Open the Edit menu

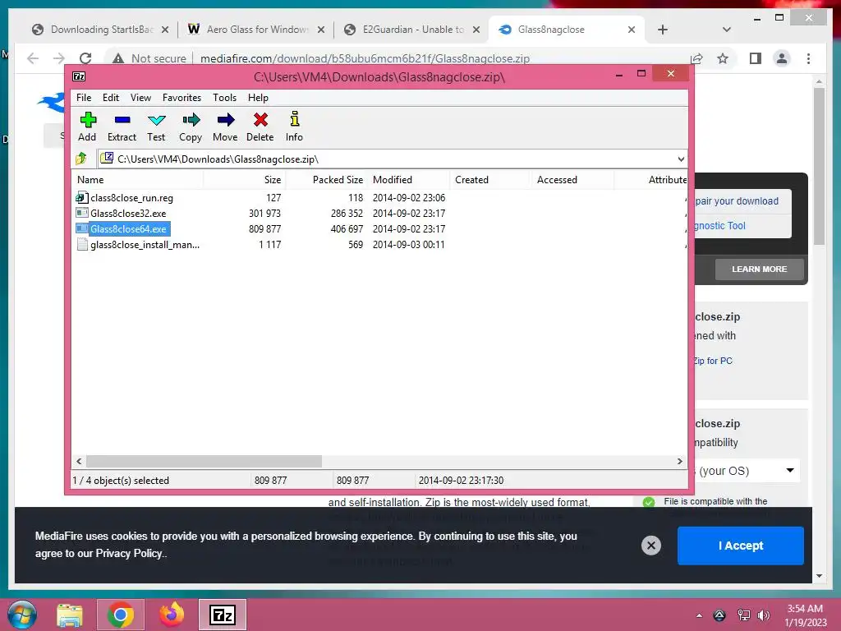pyautogui.click(x=111, y=98)
